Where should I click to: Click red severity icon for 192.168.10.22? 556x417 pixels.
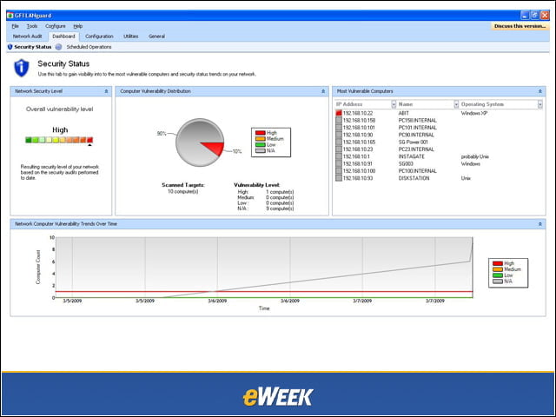pyautogui.click(x=339, y=113)
